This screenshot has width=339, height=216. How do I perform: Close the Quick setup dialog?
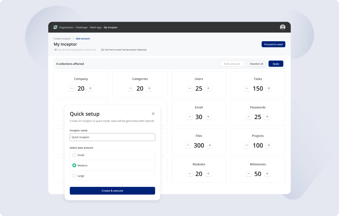(x=153, y=114)
